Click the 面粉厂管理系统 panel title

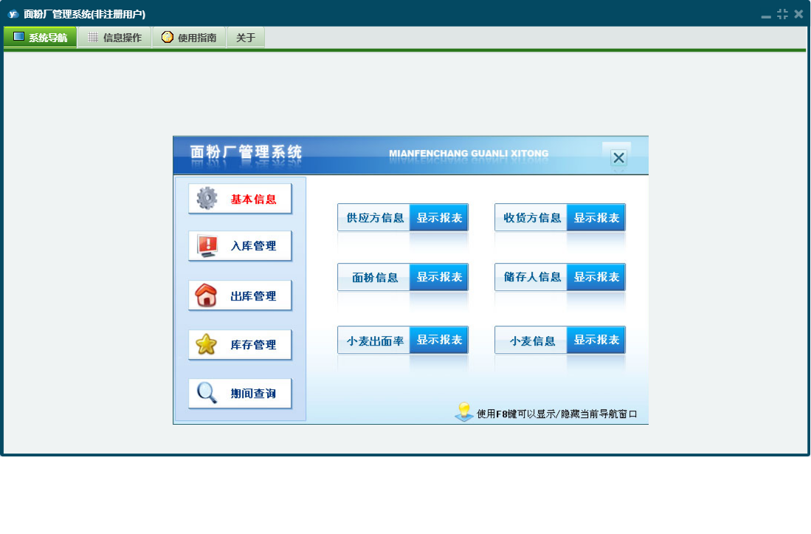pyautogui.click(x=246, y=151)
